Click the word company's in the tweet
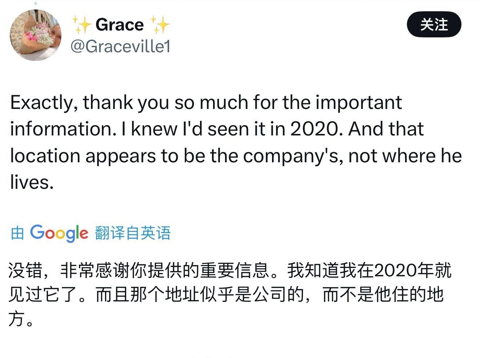480x358 pixels. [293, 156]
